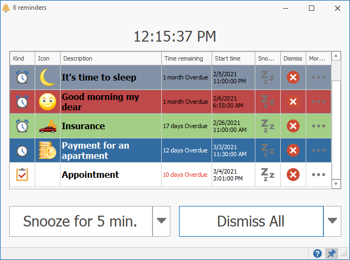
Task: Dismiss the "It's time to sleep" reminder
Action: tap(293, 77)
